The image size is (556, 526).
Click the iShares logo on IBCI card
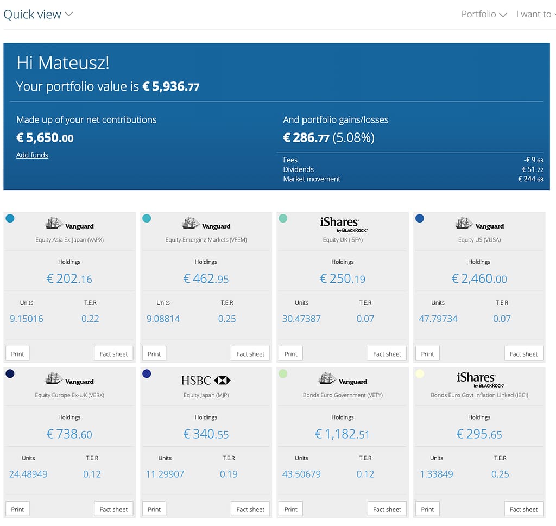(480, 379)
